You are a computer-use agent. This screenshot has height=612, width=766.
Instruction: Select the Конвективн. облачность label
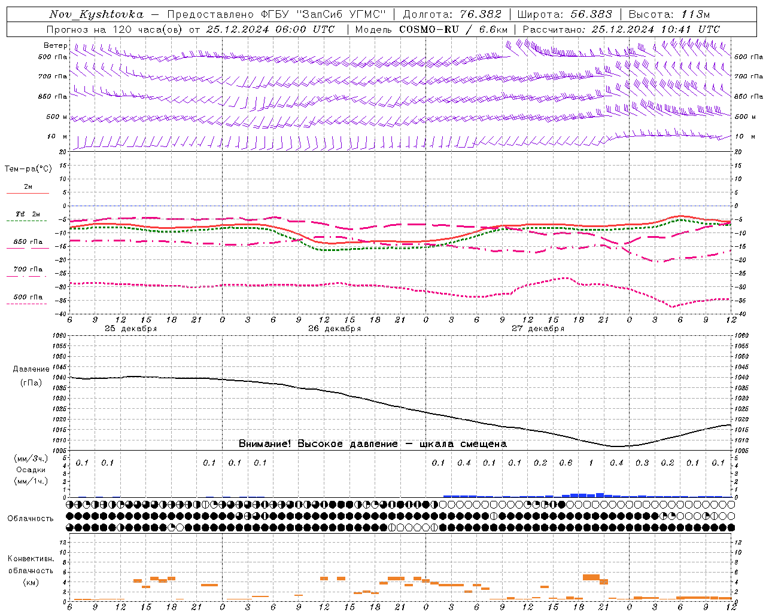tap(31, 565)
